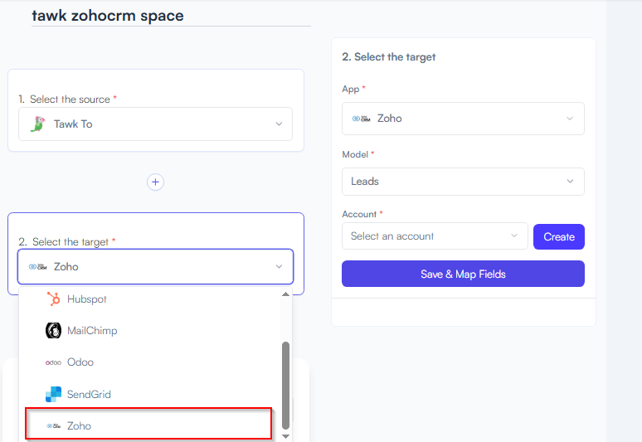Click the plus icon to add step
This screenshot has height=442, width=642.
click(155, 182)
